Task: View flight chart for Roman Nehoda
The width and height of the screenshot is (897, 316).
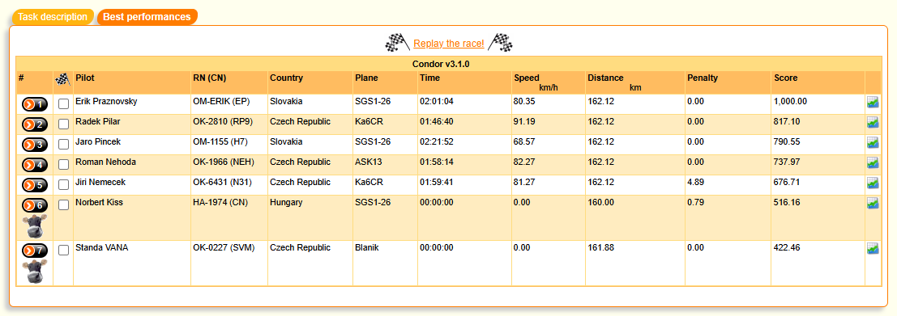Action: click(873, 162)
